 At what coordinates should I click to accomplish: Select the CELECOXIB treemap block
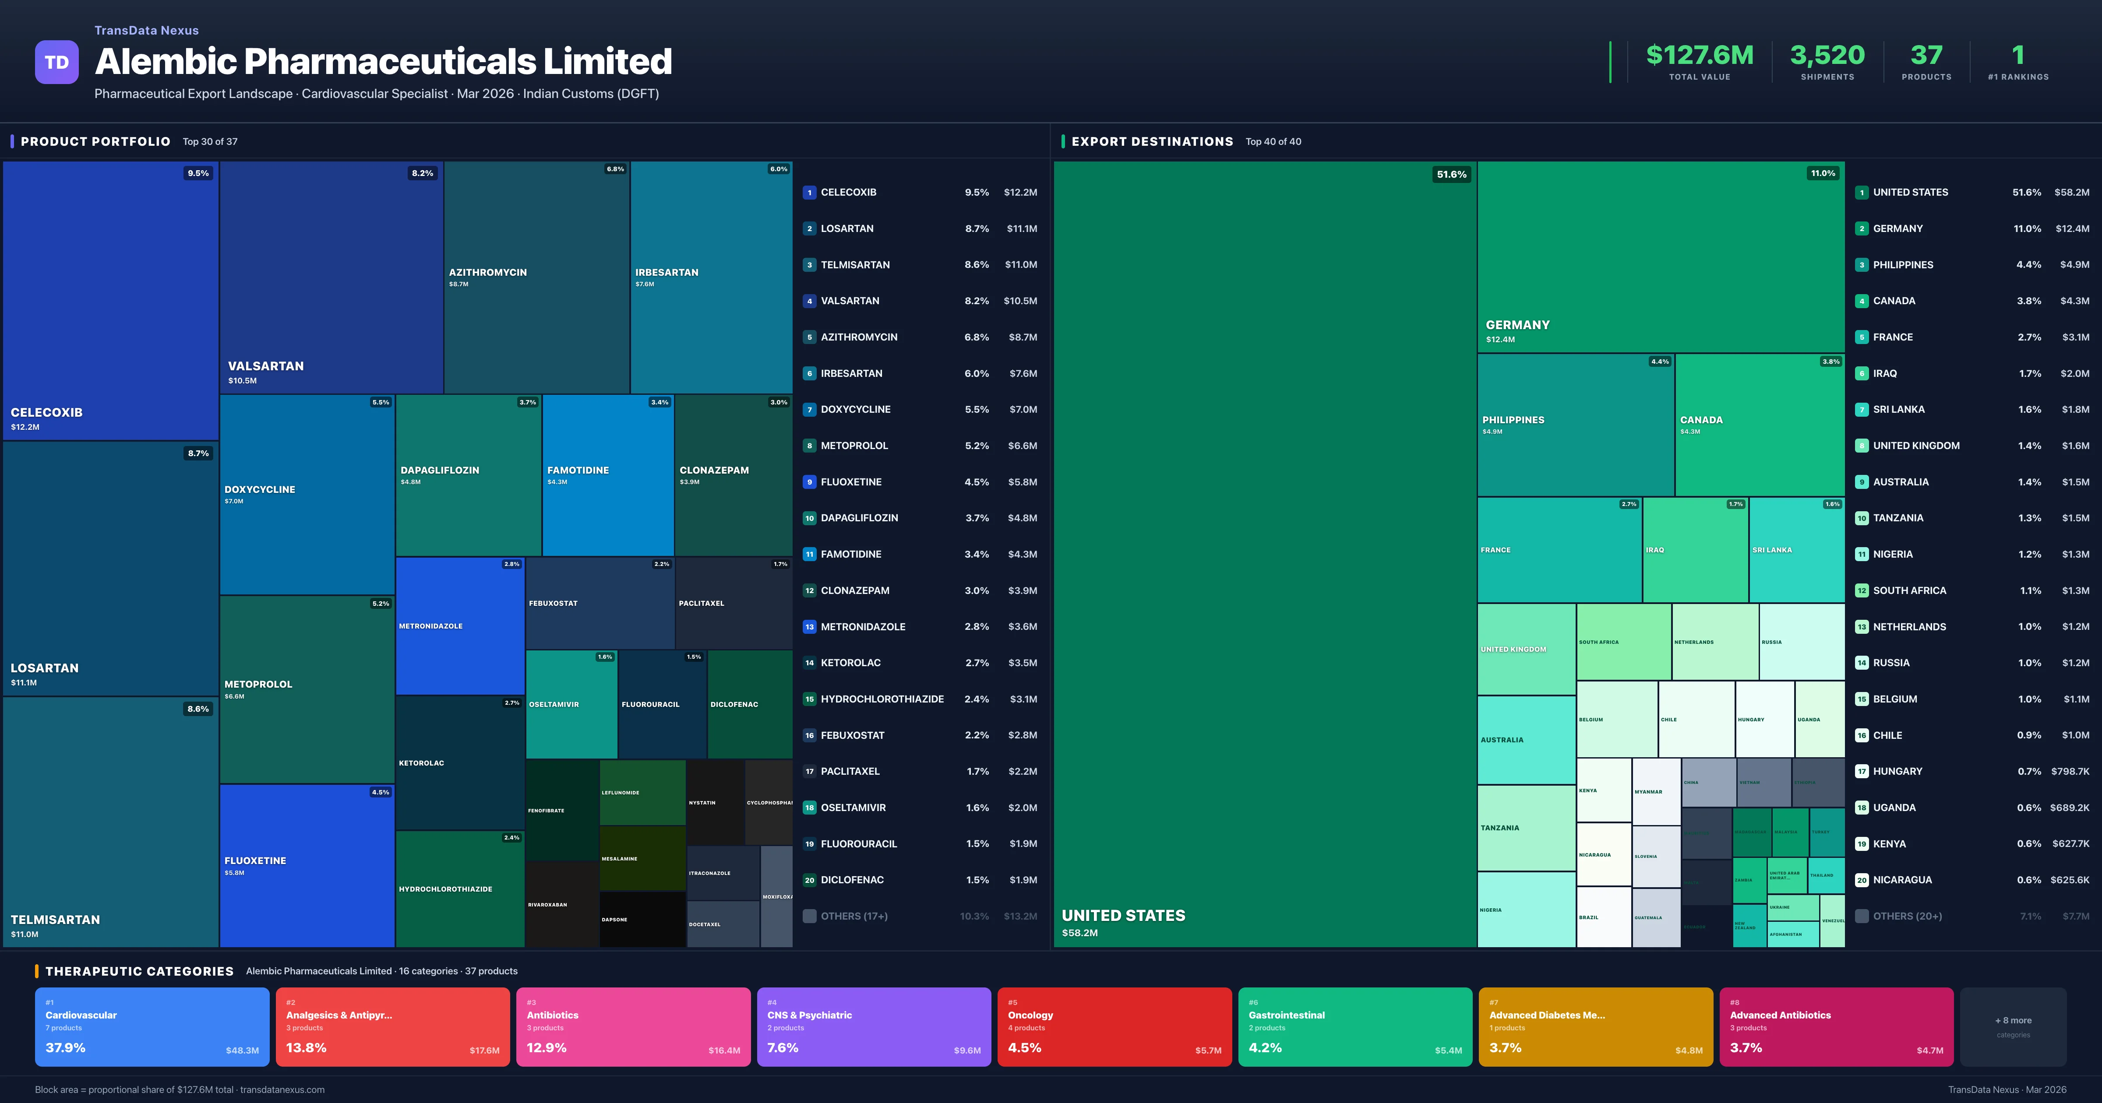click(110, 302)
